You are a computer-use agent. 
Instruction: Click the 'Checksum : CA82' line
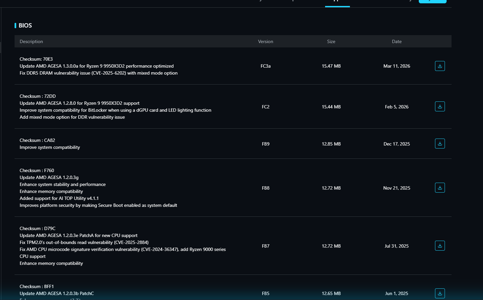coord(37,140)
